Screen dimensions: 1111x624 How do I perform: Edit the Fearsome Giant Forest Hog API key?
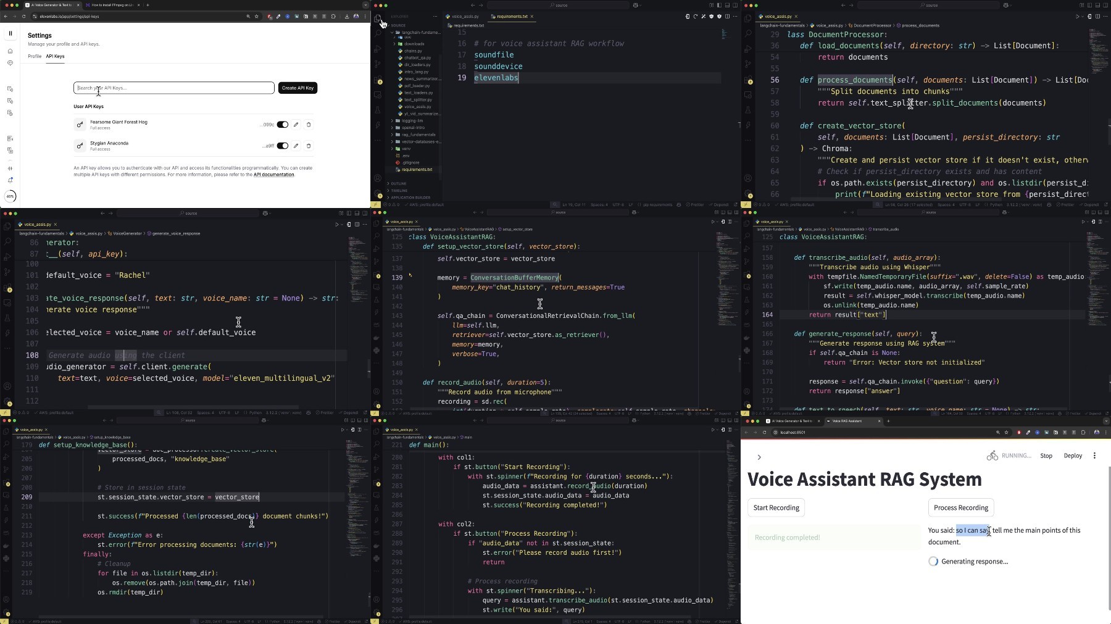tap(296, 125)
